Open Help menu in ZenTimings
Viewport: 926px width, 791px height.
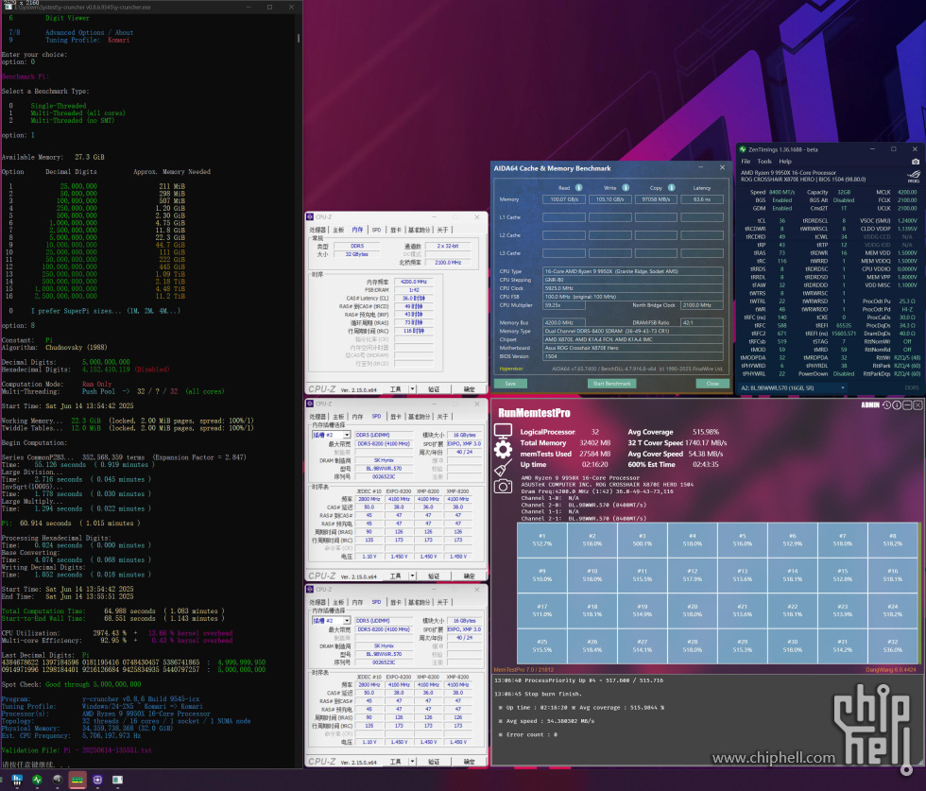tap(785, 162)
